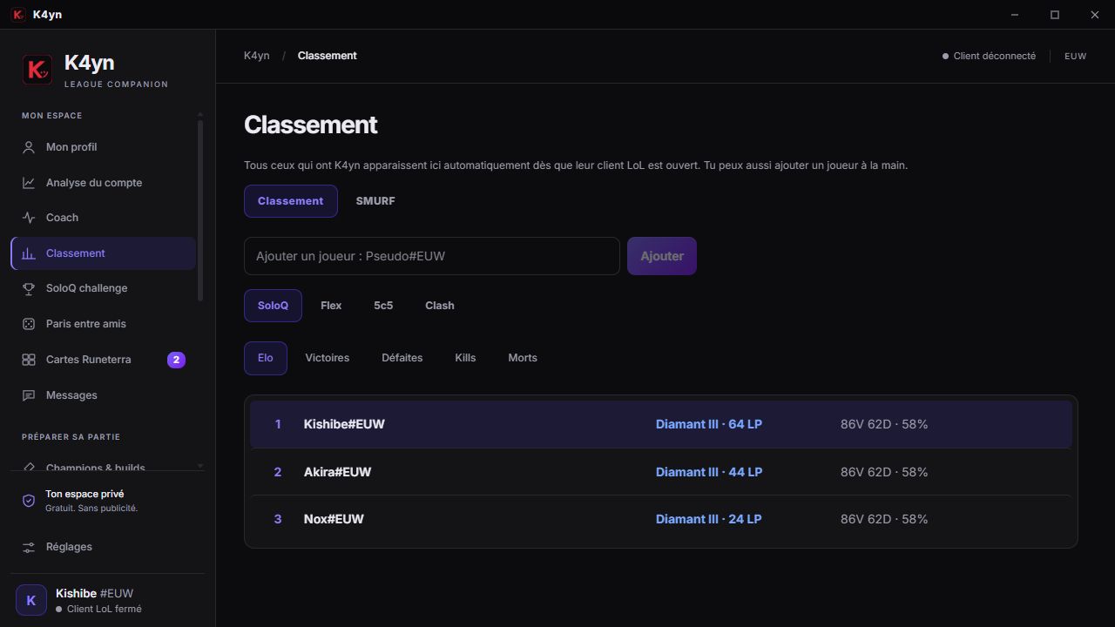The height and width of the screenshot is (627, 1115).
Task: Focus the Ajouter un joueur input field
Action: point(432,256)
